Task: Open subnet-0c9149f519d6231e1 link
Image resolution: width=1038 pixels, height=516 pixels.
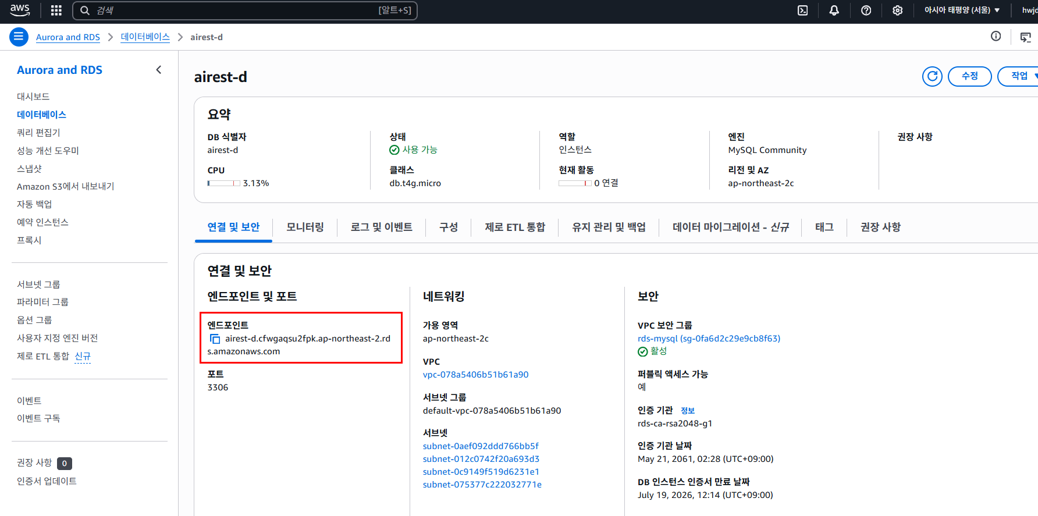Action: [481, 472]
